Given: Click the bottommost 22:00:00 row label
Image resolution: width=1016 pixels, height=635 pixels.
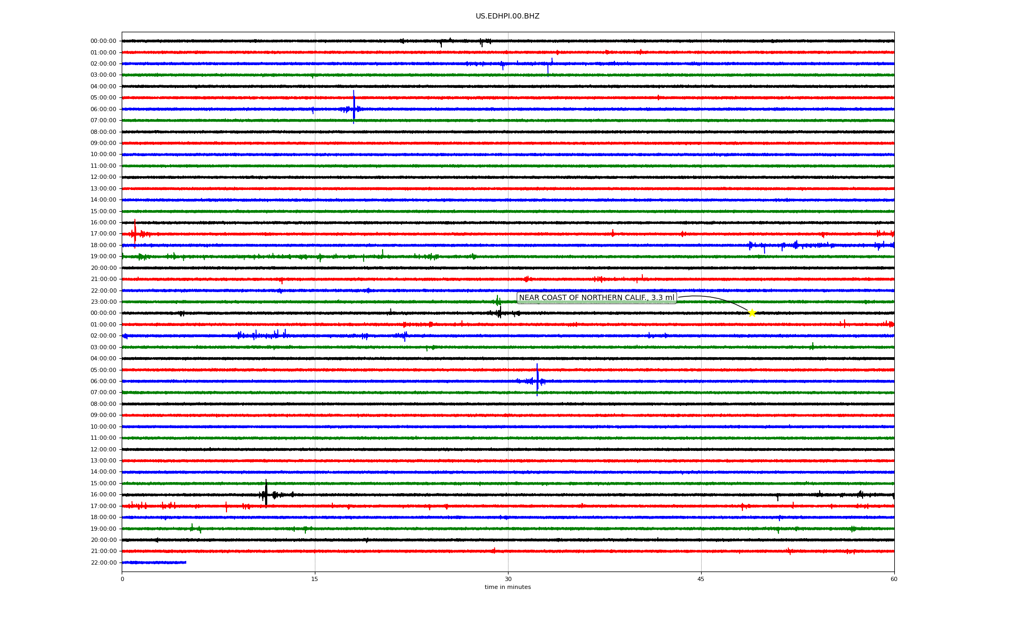Looking at the screenshot, I should click(103, 563).
